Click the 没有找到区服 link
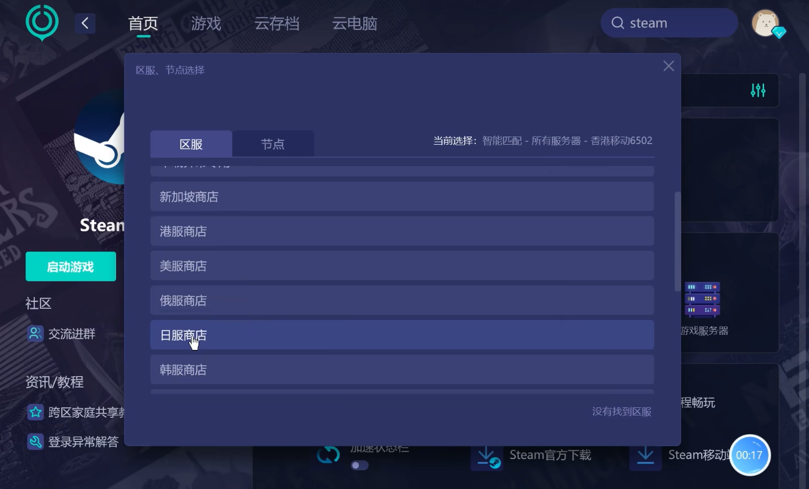This screenshot has width=809, height=489. [x=622, y=412]
